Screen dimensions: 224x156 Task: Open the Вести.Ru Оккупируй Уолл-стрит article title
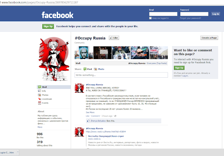106,136
